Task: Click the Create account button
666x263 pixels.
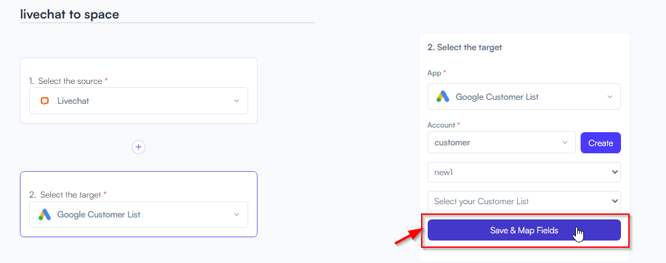Action: 600,143
